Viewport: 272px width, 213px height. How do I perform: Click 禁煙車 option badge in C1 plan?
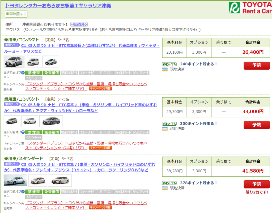click(34, 73)
